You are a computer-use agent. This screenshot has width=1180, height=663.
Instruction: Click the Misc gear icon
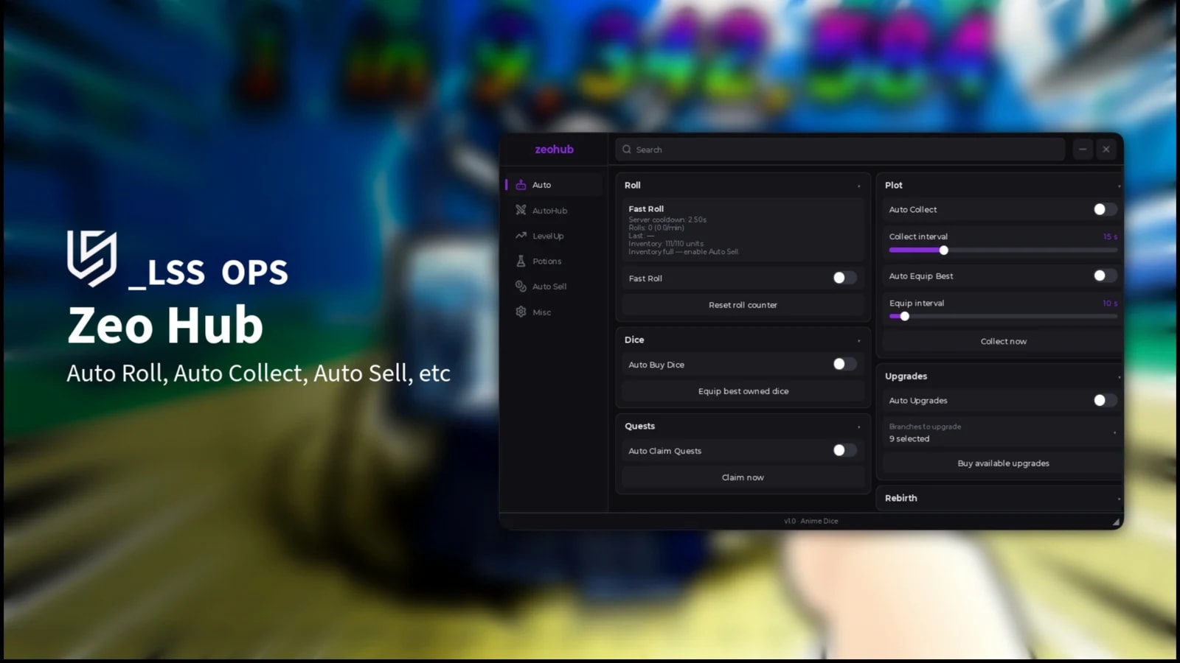[x=521, y=312]
